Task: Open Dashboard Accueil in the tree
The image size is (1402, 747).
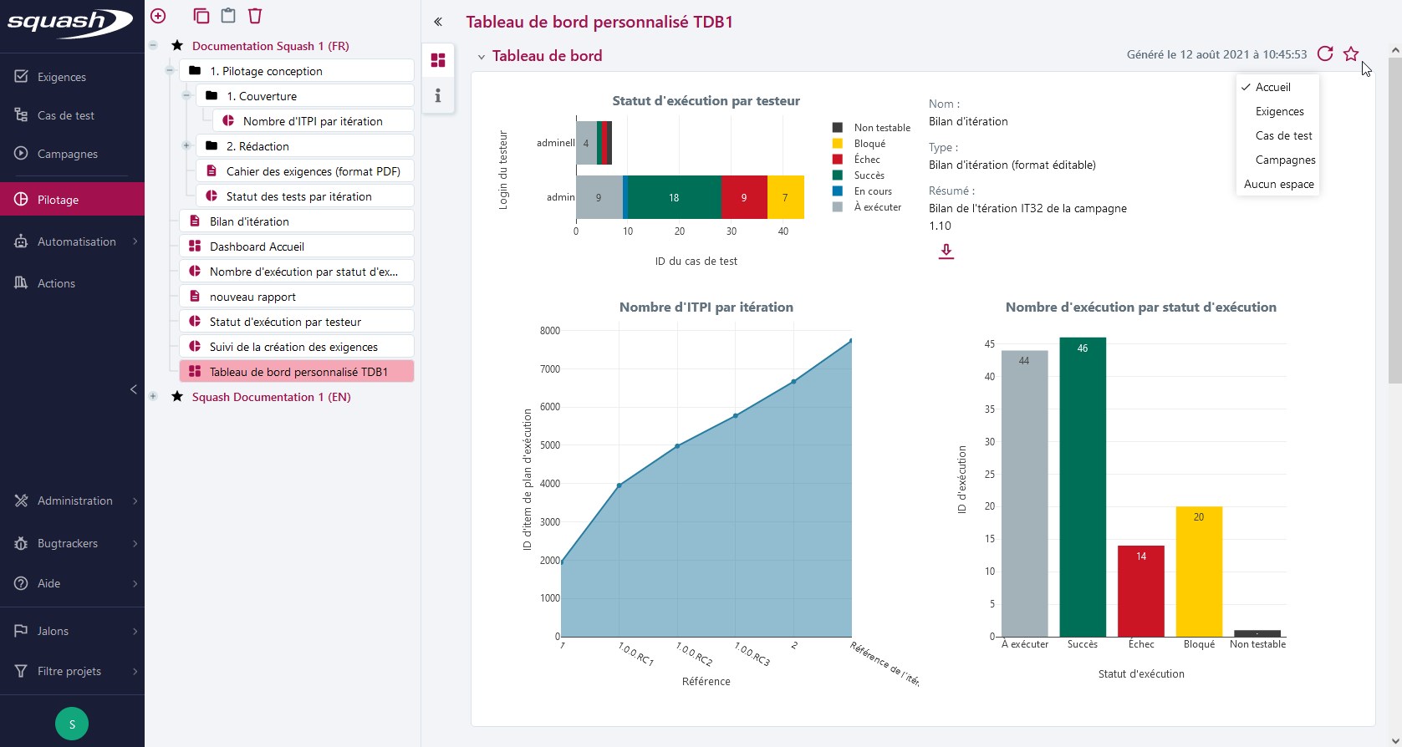Action: coord(257,246)
